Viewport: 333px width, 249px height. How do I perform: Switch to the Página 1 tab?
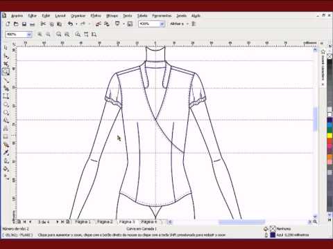coord(83,222)
